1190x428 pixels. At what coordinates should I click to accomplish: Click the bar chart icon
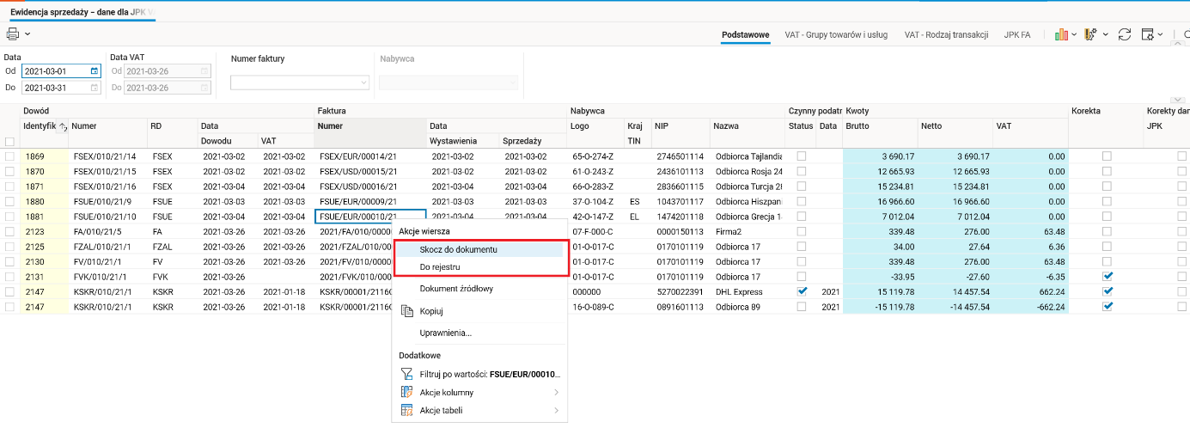point(1062,34)
